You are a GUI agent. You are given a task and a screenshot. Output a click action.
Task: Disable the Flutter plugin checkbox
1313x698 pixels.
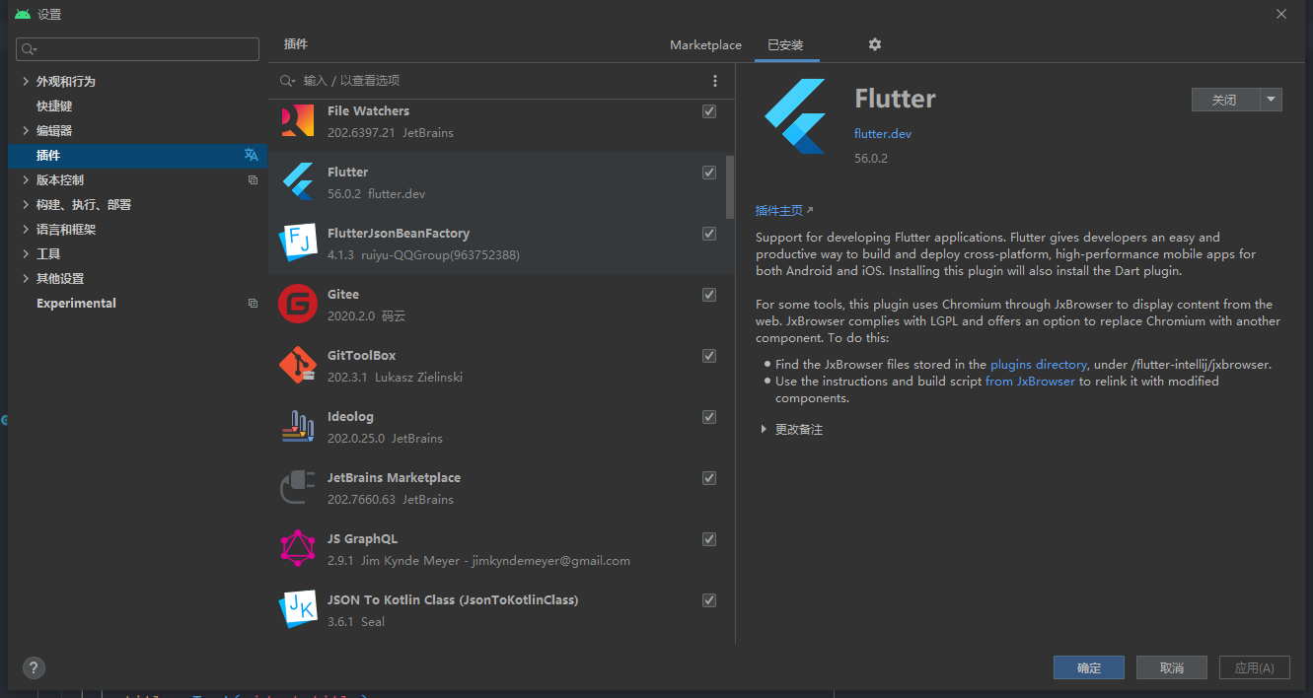[708, 173]
